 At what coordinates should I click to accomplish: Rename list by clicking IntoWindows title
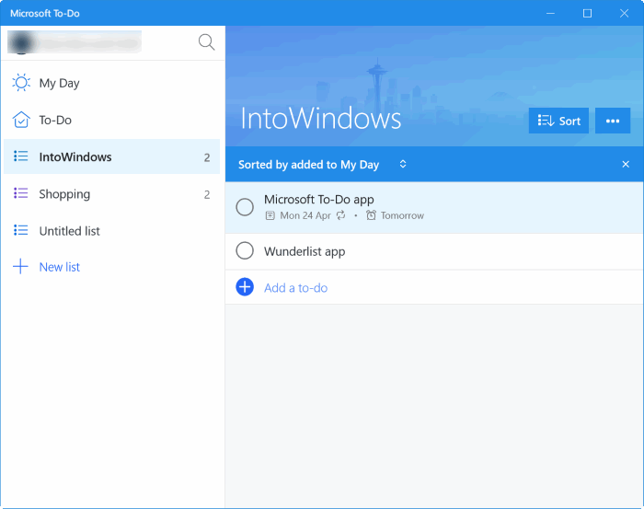pyautogui.click(x=320, y=119)
